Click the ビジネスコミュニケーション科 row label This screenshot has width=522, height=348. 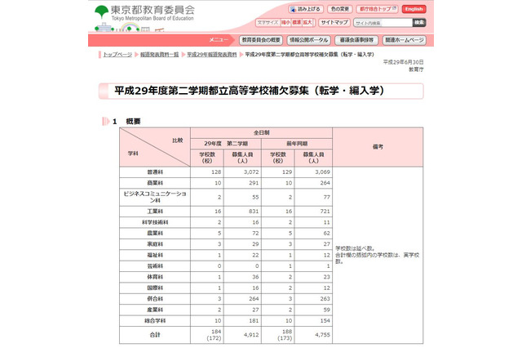click(155, 197)
